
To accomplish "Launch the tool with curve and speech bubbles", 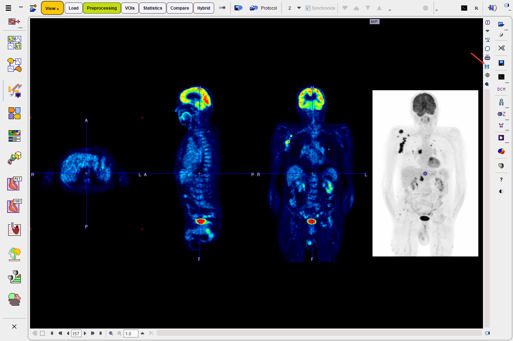I will point(15,65).
